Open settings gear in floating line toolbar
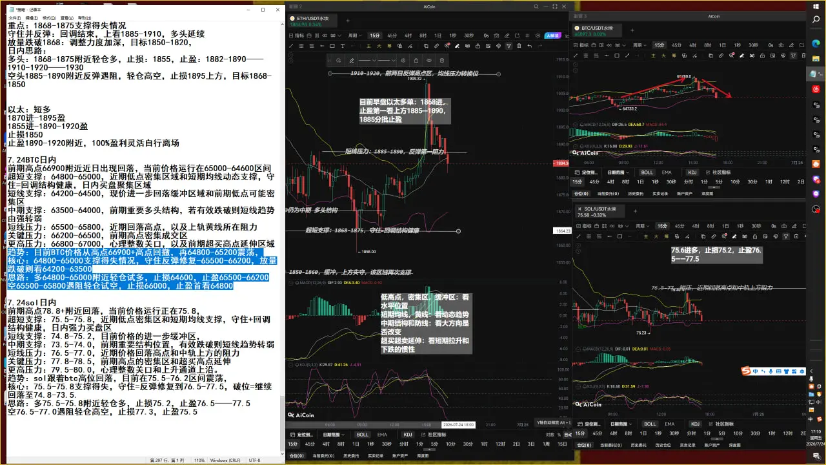This screenshot has height=465, width=826. (403, 60)
